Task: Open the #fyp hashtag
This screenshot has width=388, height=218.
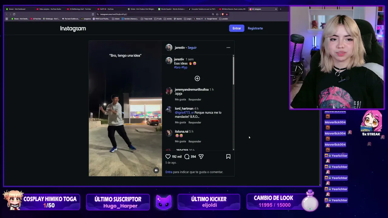Action: pyautogui.click(x=184, y=67)
